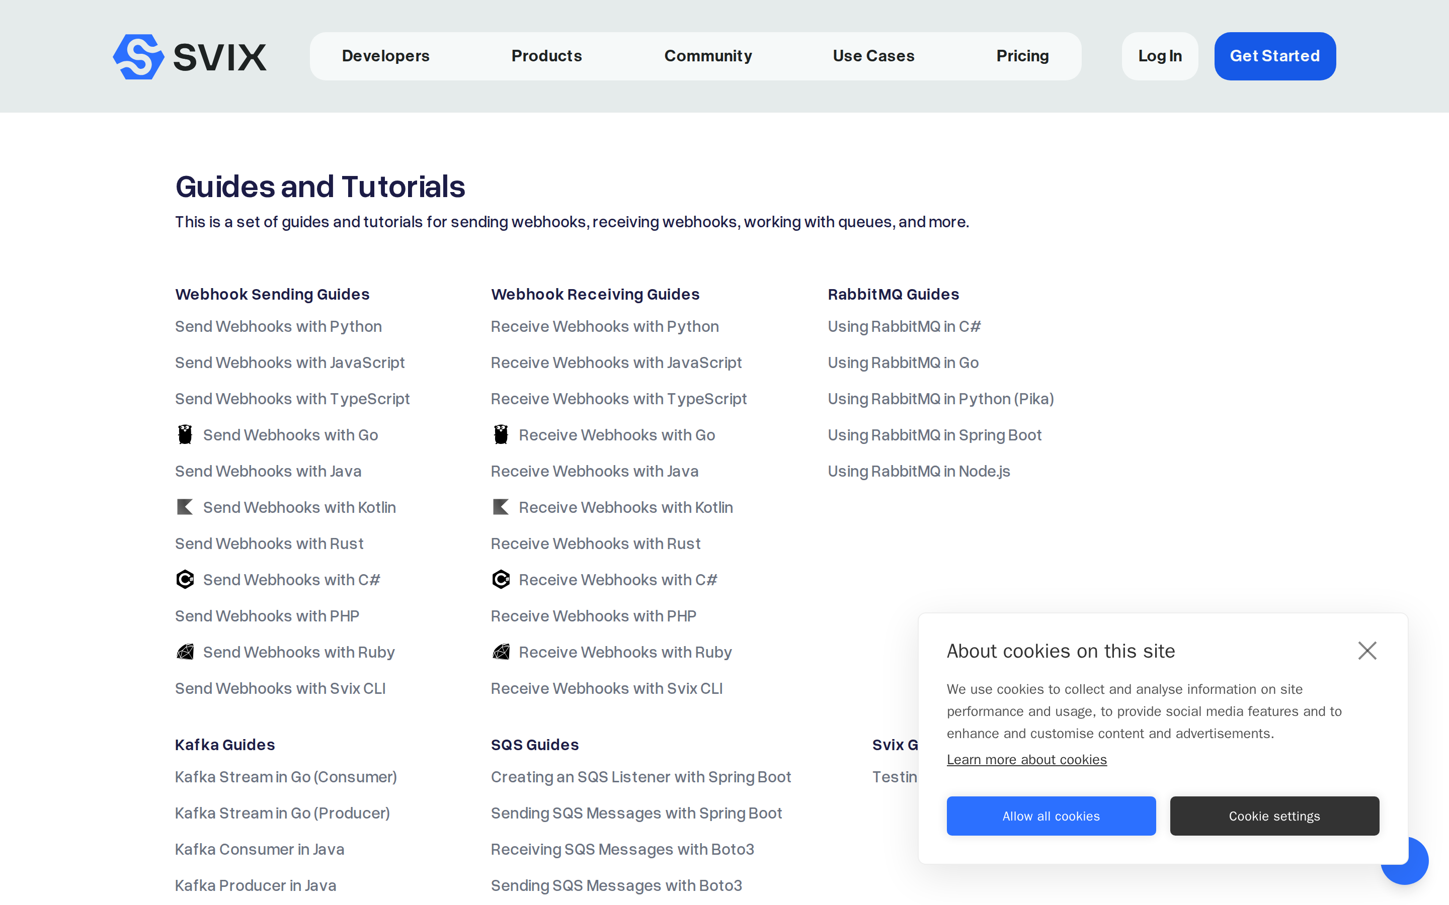Click the C# icon beside Send Webhooks with C#
Viewport: 1449px width, 905px height.
(x=185, y=579)
